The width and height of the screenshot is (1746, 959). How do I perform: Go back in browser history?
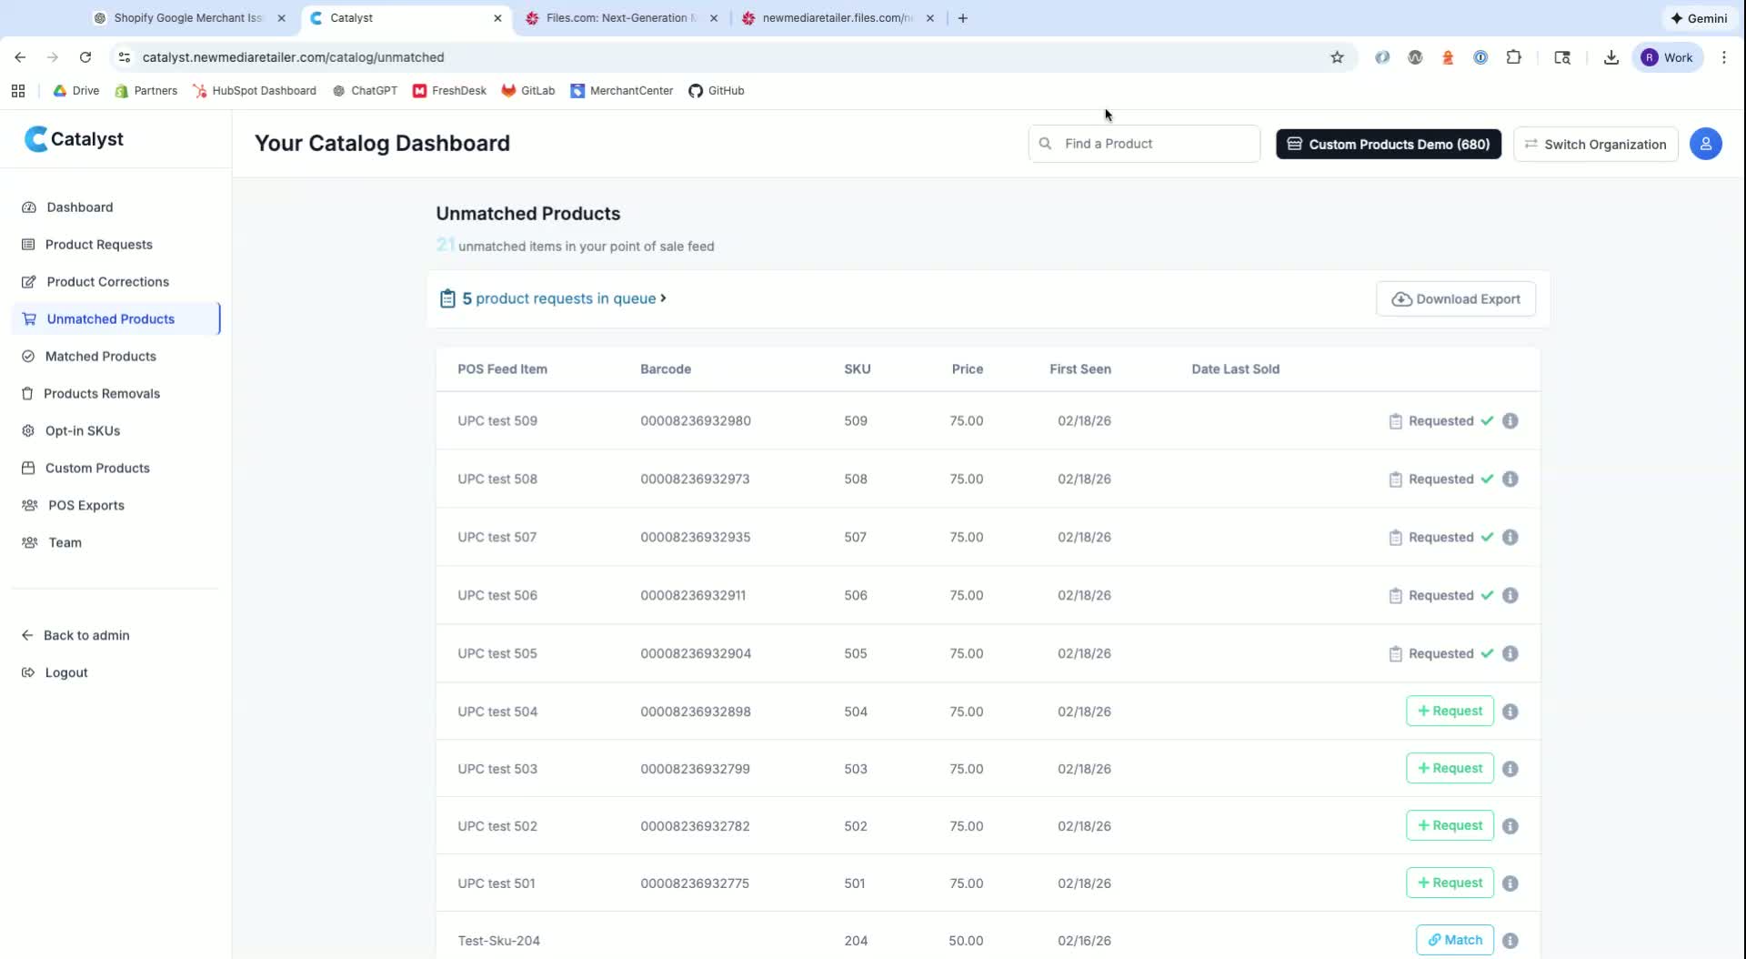pyautogui.click(x=20, y=57)
